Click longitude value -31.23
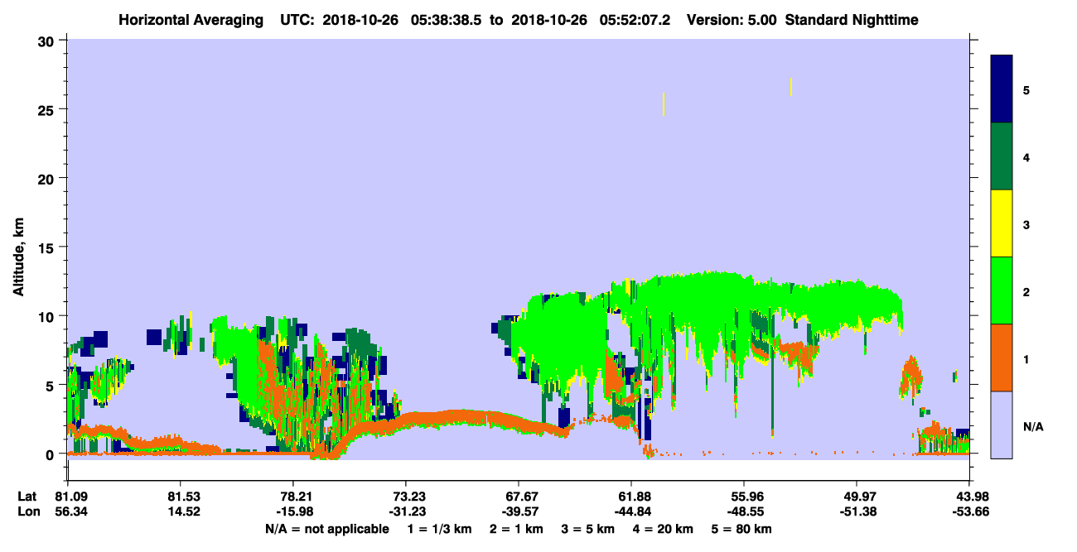 pos(406,512)
